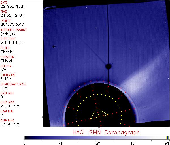Click the multicolored stripe at the colorbar's right end

tap(168, 137)
